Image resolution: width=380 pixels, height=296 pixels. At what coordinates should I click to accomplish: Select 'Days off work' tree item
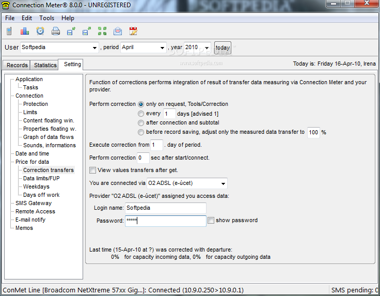point(41,195)
